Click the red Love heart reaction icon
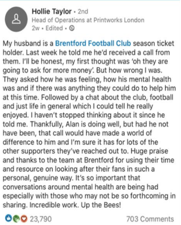181x225 pixels. click(24, 219)
